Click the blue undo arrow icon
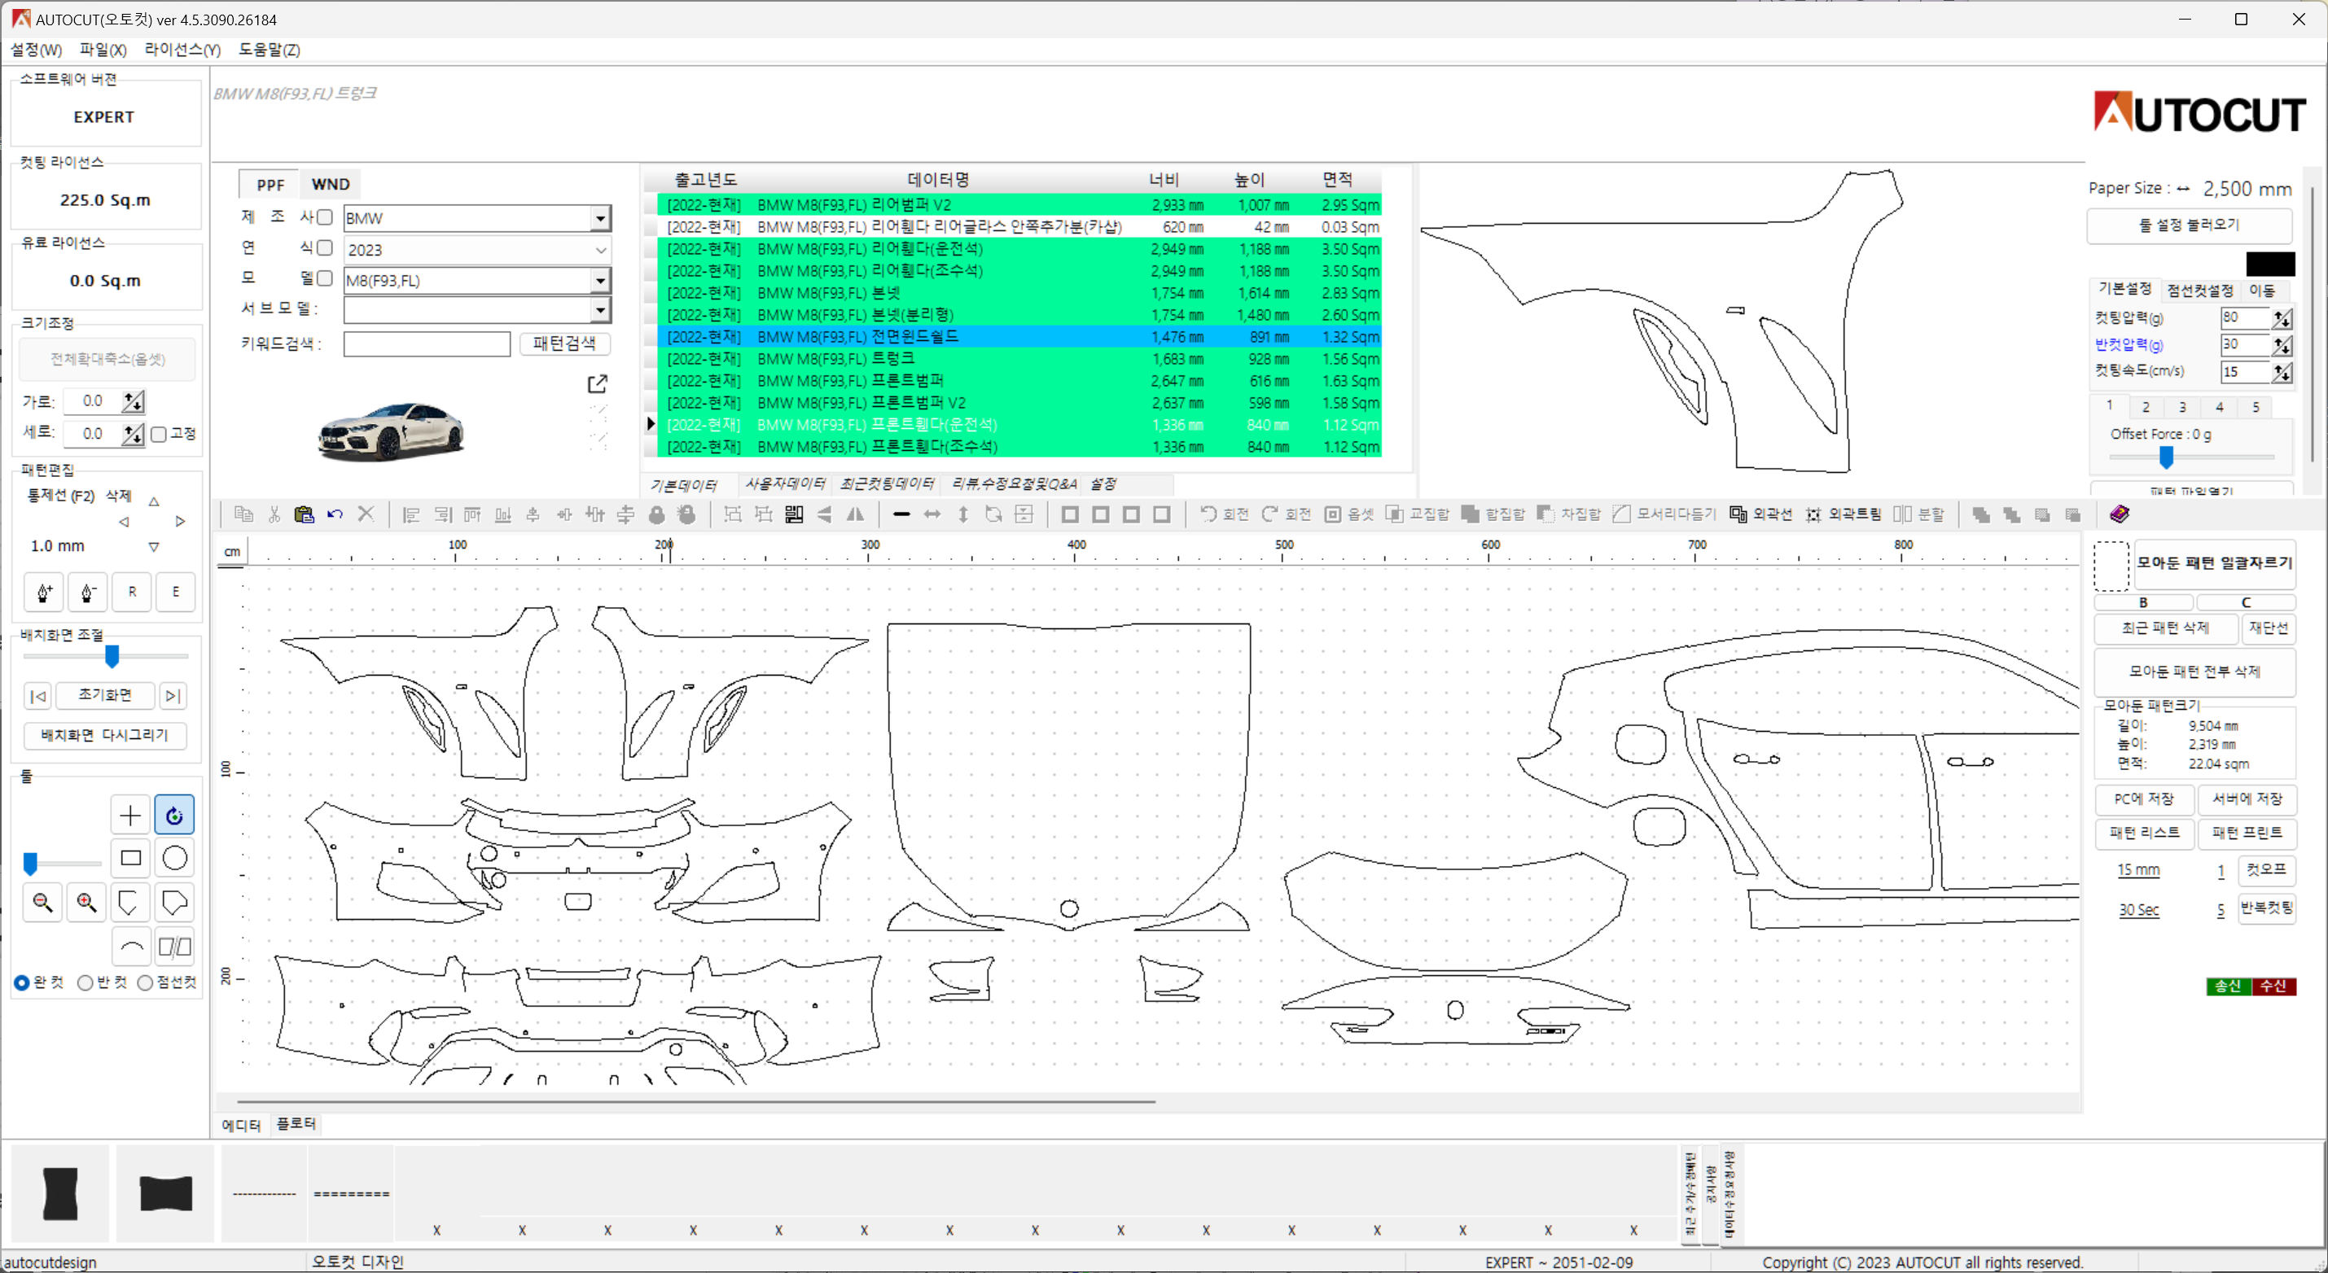The image size is (2328, 1273). (x=335, y=514)
